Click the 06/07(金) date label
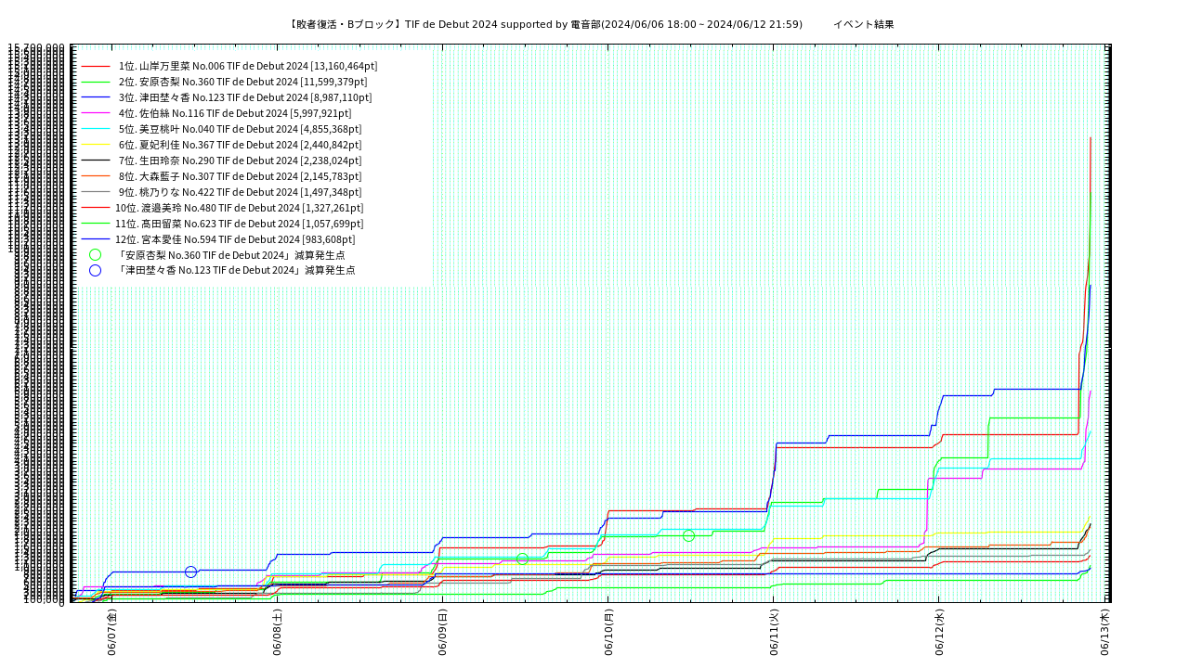The width and height of the screenshot is (1189, 668). (111, 633)
